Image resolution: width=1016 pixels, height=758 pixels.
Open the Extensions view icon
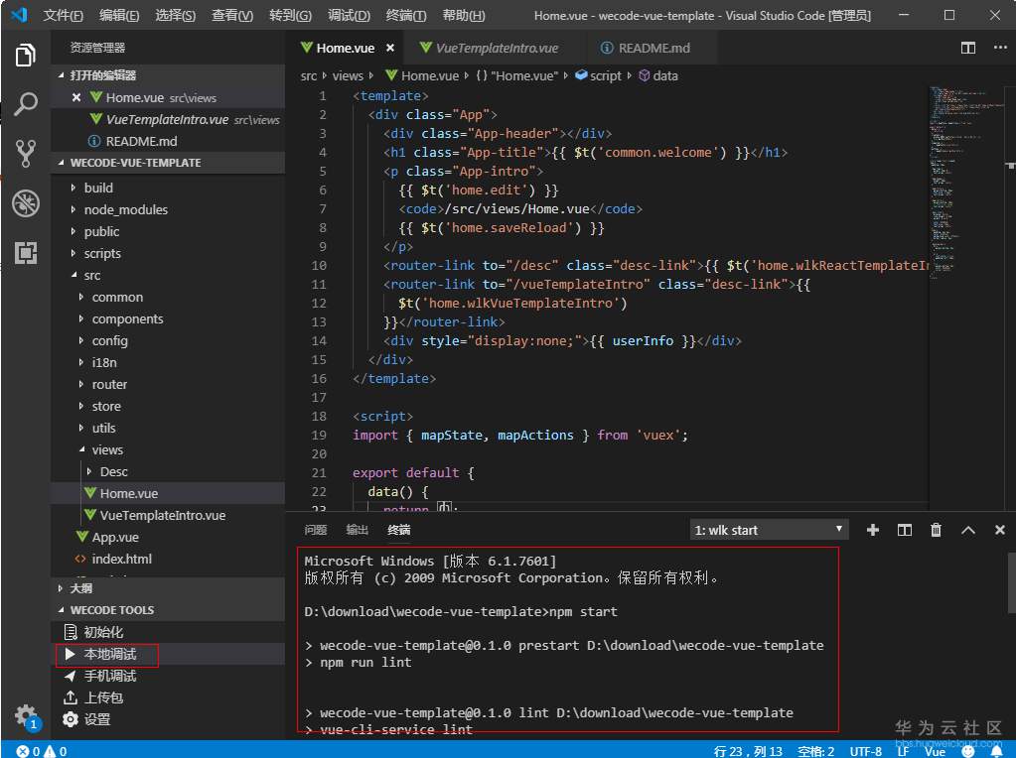26,253
